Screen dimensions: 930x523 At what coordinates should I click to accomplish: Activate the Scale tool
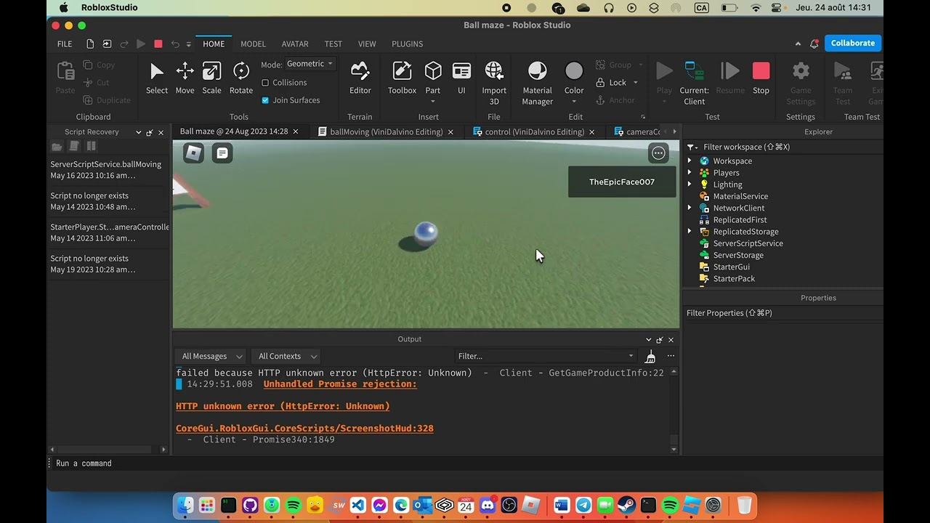(x=211, y=78)
